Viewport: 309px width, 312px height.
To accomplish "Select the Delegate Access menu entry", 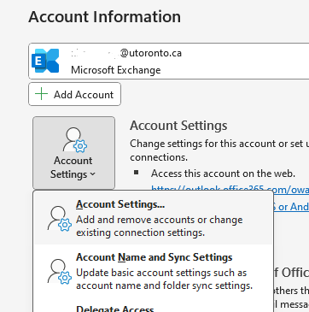I will pyautogui.click(x=115, y=309).
